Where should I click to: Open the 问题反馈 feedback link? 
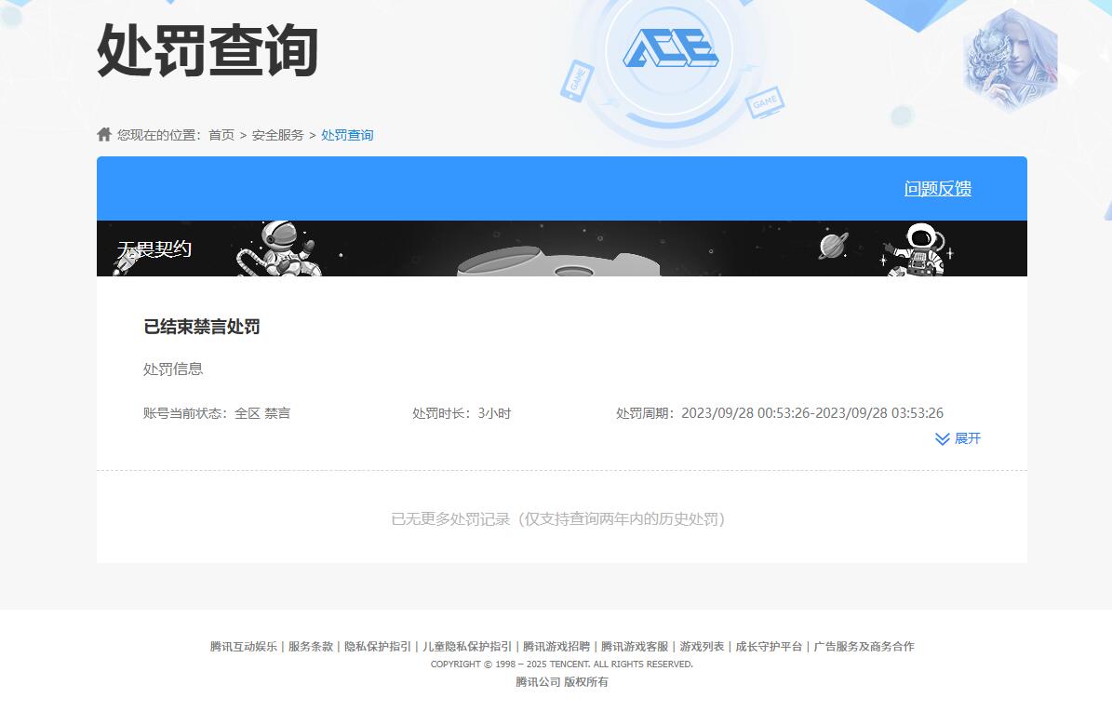(938, 189)
